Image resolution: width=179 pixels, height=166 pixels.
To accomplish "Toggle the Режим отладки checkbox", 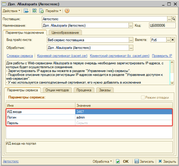I will [143, 98].
